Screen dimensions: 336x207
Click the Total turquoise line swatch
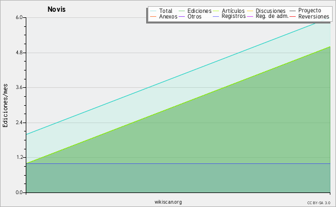click(153, 11)
